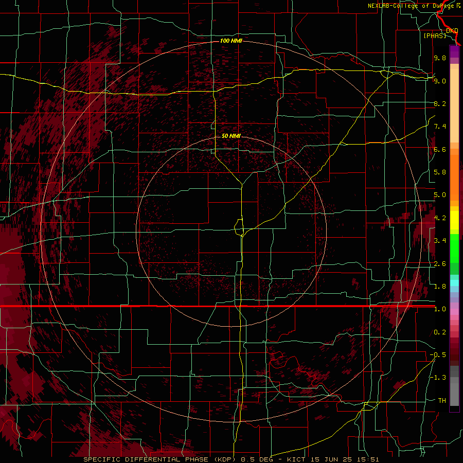Screen dimensions: 463x463
Task: Click the 15:51 timestamp in the caption
Action: point(369,459)
